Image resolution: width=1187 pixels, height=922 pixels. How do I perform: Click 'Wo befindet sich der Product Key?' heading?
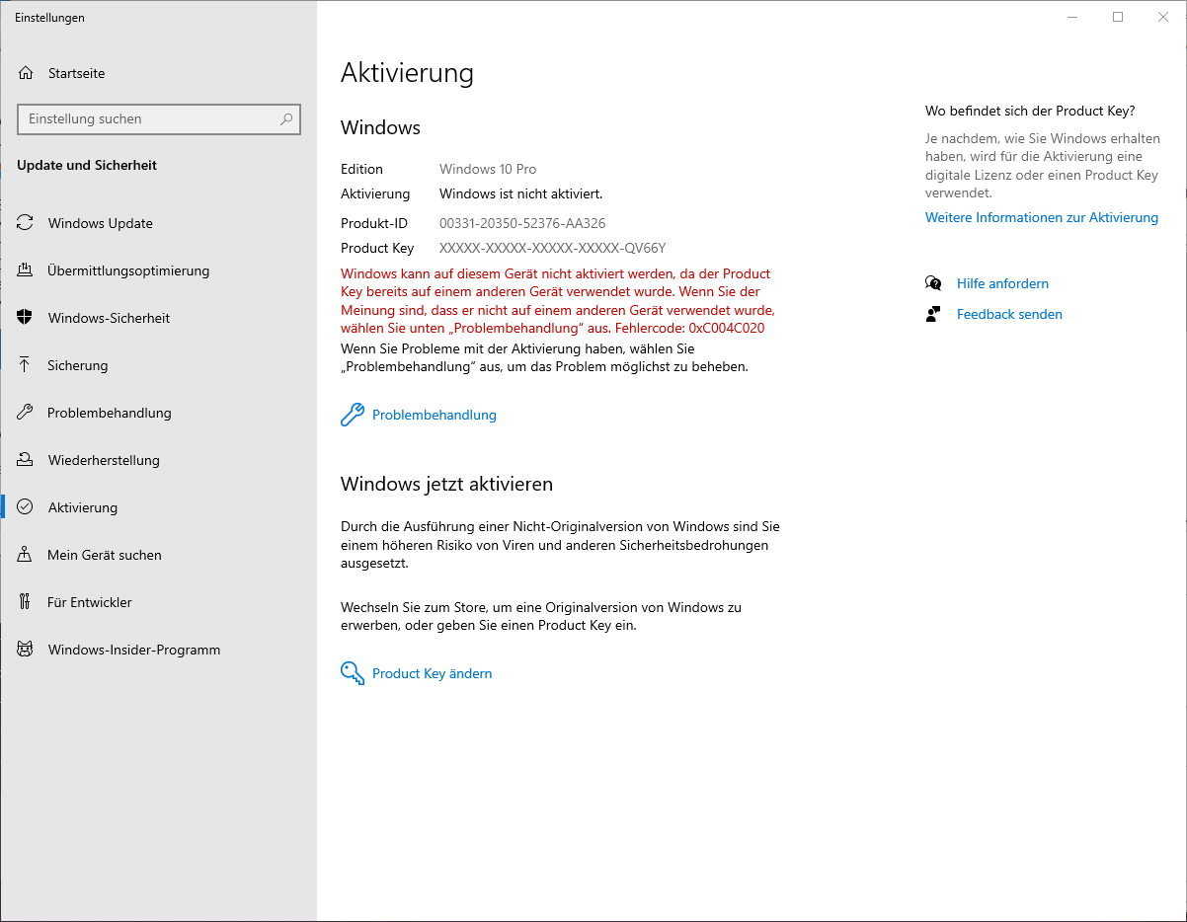pyautogui.click(x=1030, y=111)
